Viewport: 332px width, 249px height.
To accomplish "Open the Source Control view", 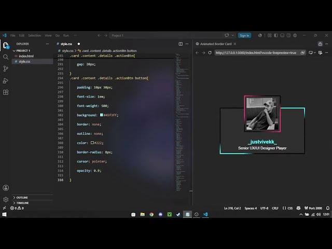I will click(x=6, y=68).
